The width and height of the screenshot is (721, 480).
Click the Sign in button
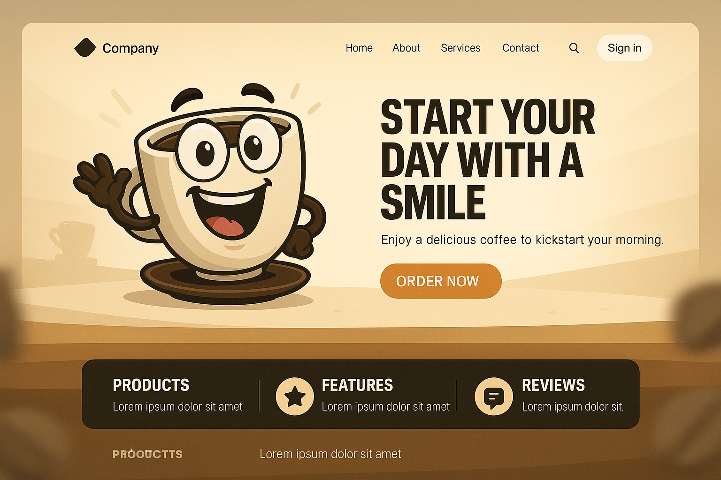[x=624, y=48]
